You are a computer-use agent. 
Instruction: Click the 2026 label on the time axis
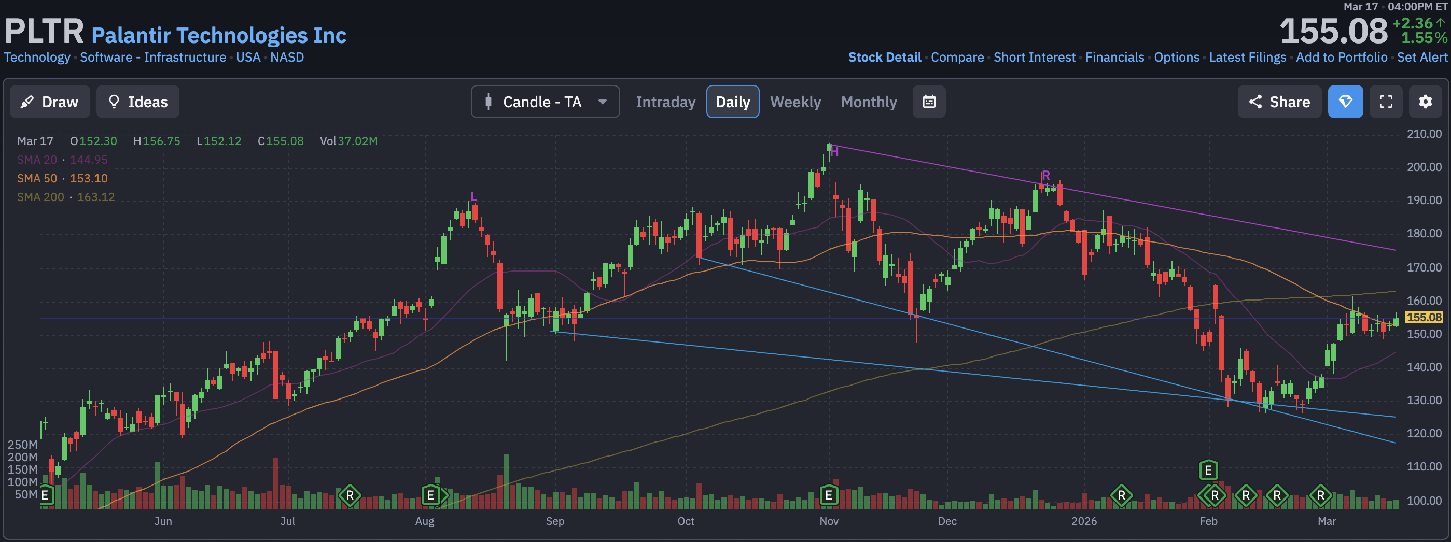[x=1084, y=521]
